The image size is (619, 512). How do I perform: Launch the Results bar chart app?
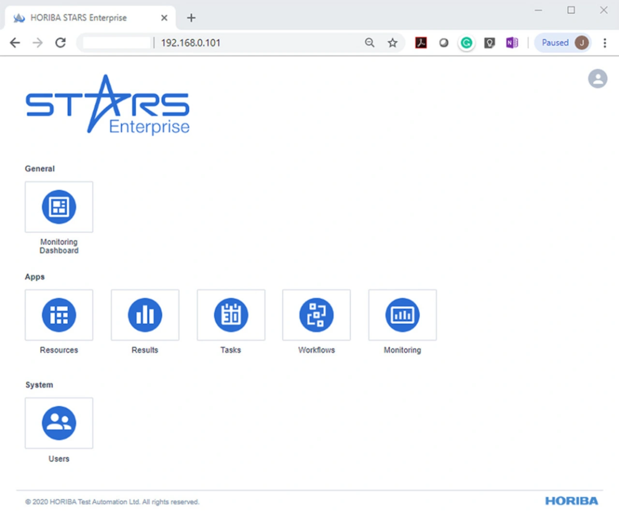tap(145, 315)
